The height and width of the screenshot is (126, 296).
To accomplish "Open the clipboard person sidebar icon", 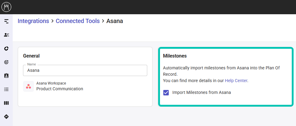I will [x=6, y=76].
